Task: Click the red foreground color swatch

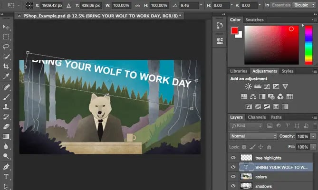Action: 234,30
